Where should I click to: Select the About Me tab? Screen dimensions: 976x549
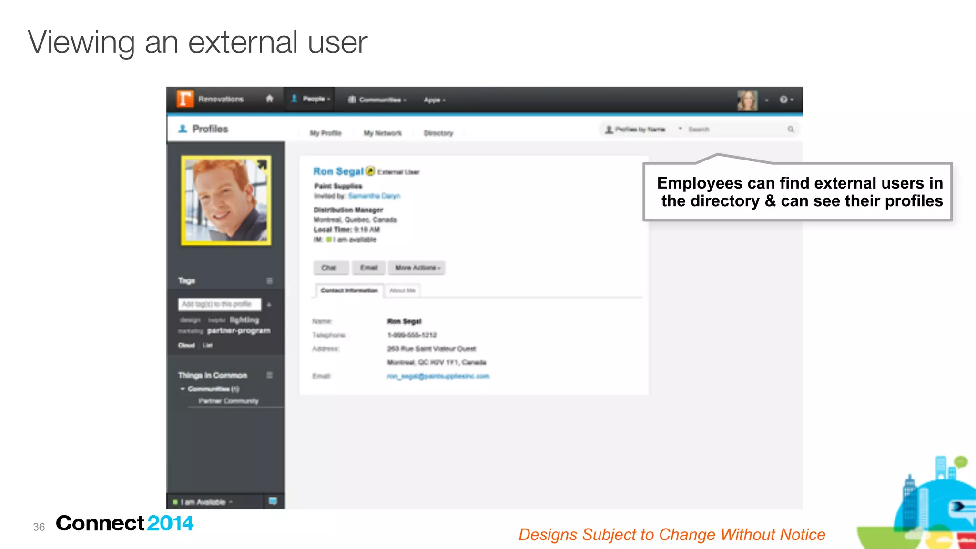pos(402,290)
